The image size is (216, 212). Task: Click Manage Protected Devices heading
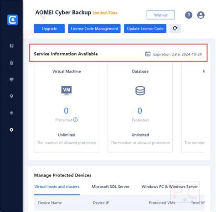click(x=63, y=175)
